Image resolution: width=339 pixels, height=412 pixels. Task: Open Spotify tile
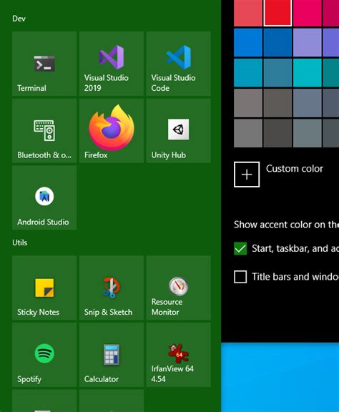[44, 355]
